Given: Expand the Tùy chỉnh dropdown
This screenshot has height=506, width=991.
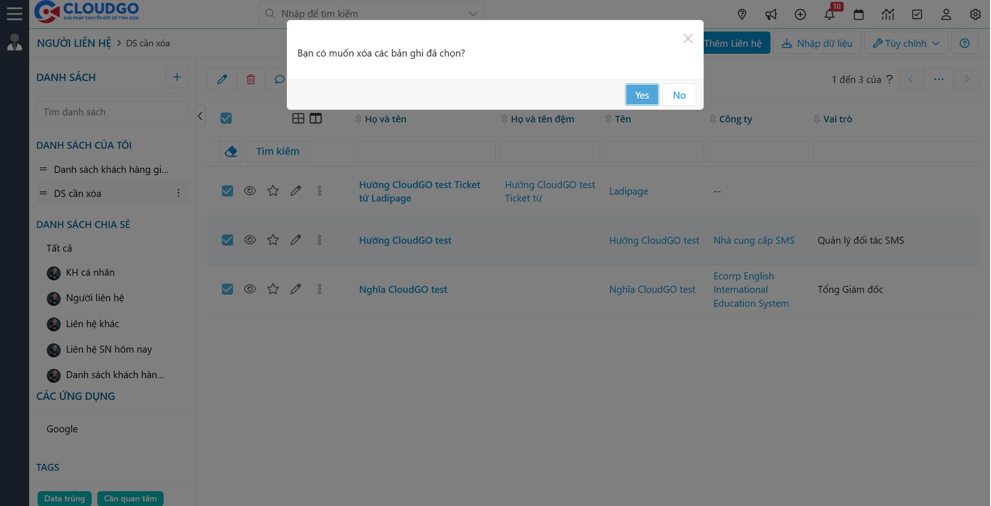Looking at the screenshot, I should point(905,43).
